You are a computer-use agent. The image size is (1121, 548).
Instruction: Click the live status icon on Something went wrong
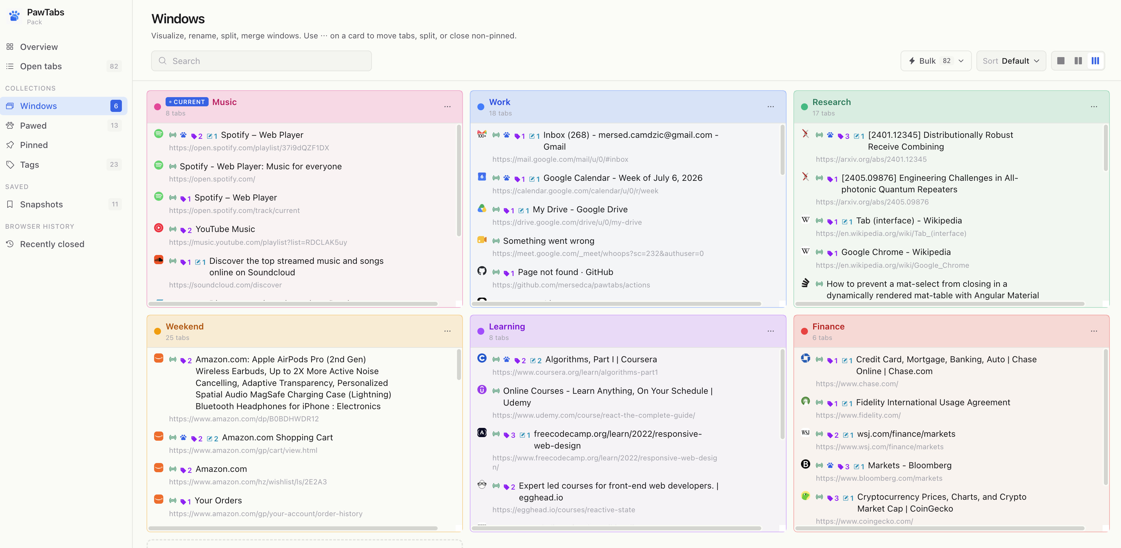click(496, 241)
